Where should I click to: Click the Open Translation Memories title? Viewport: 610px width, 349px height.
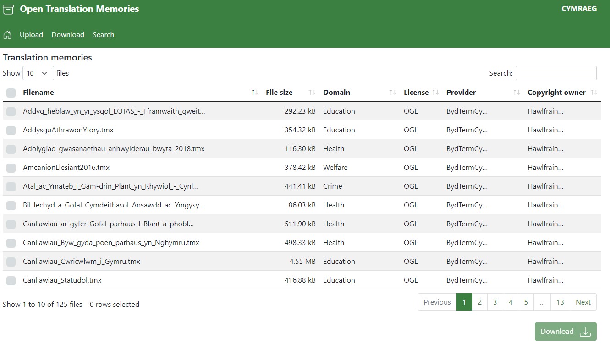click(79, 9)
